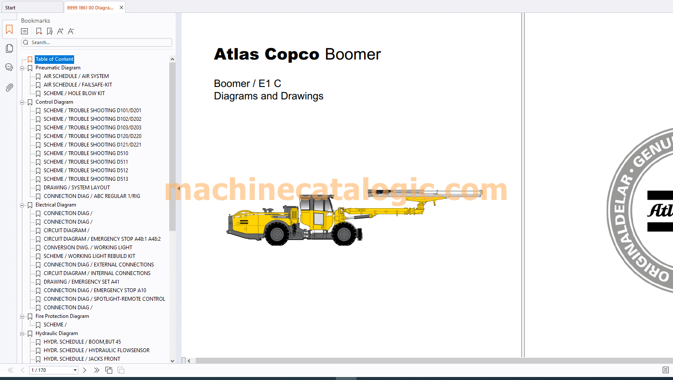
Task: Go to the previous page
Action: [22, 370]
